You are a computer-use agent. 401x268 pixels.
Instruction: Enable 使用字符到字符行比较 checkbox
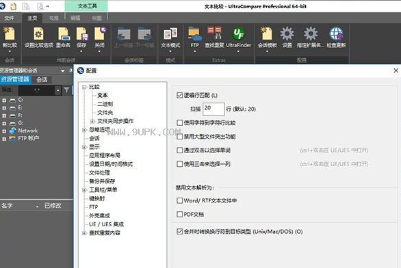(x=180, y=122)
